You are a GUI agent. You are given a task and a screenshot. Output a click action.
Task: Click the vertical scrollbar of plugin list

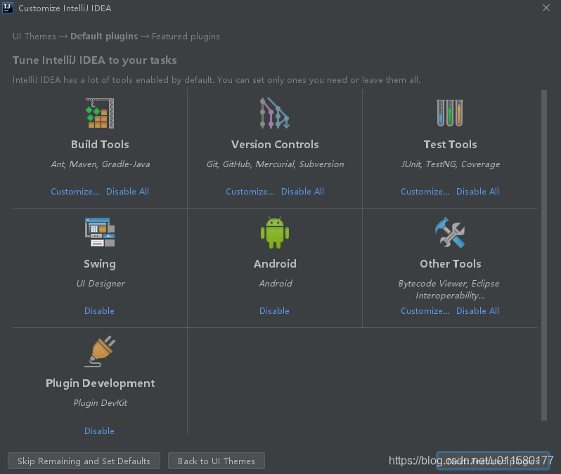coord(544,255)
